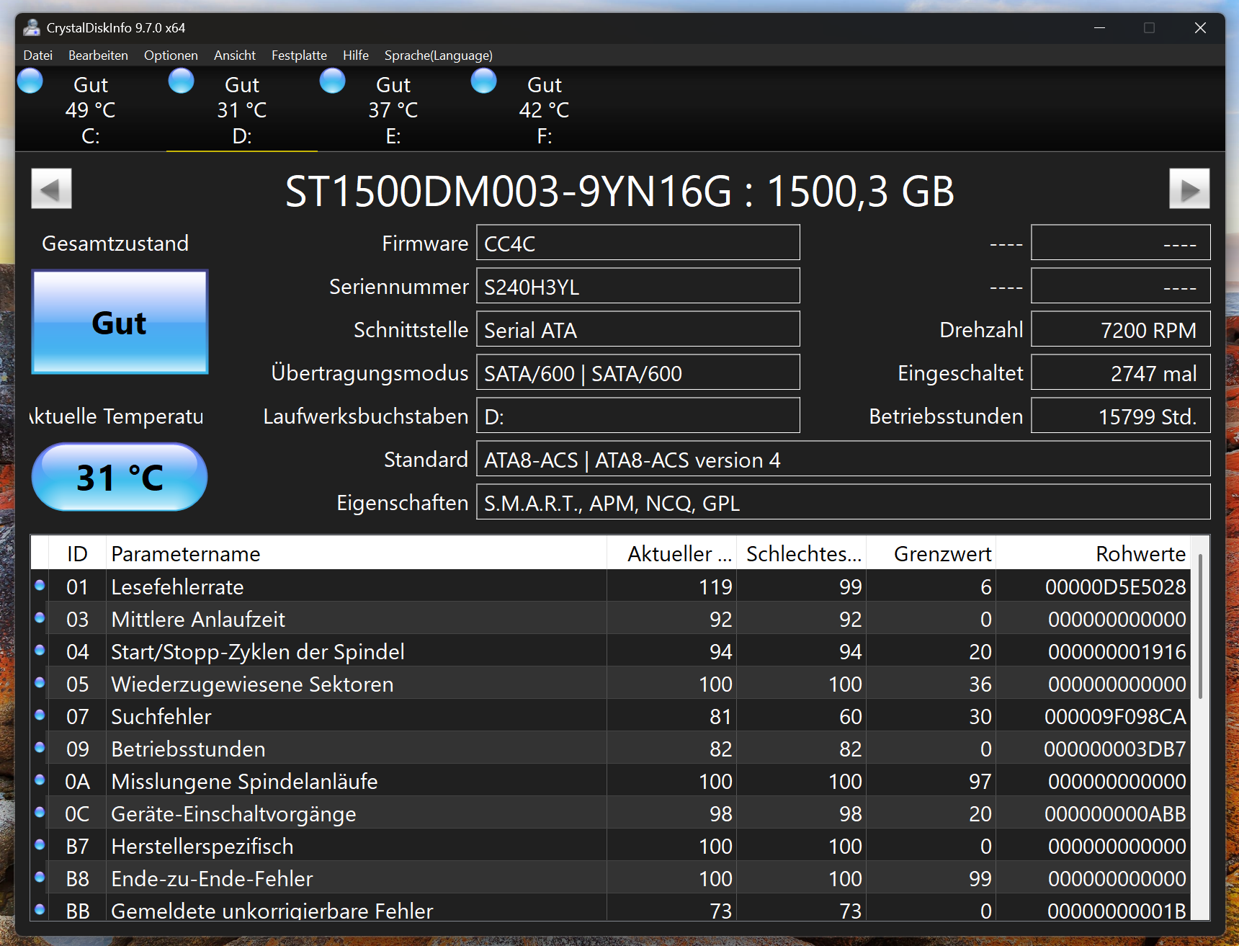Click the Schnittstelle field Serial ATA
The height and width of the screenshot is (946, 1239).
[x=638, y=329]
